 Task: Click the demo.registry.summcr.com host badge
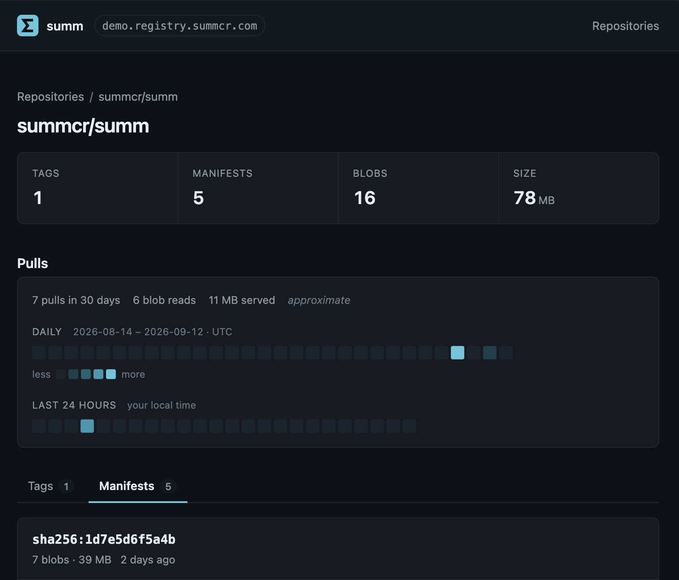tap(180, 26)
